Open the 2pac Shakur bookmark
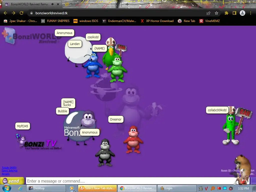The width and height of the screenshot is (256, 192). coord(20,21)
